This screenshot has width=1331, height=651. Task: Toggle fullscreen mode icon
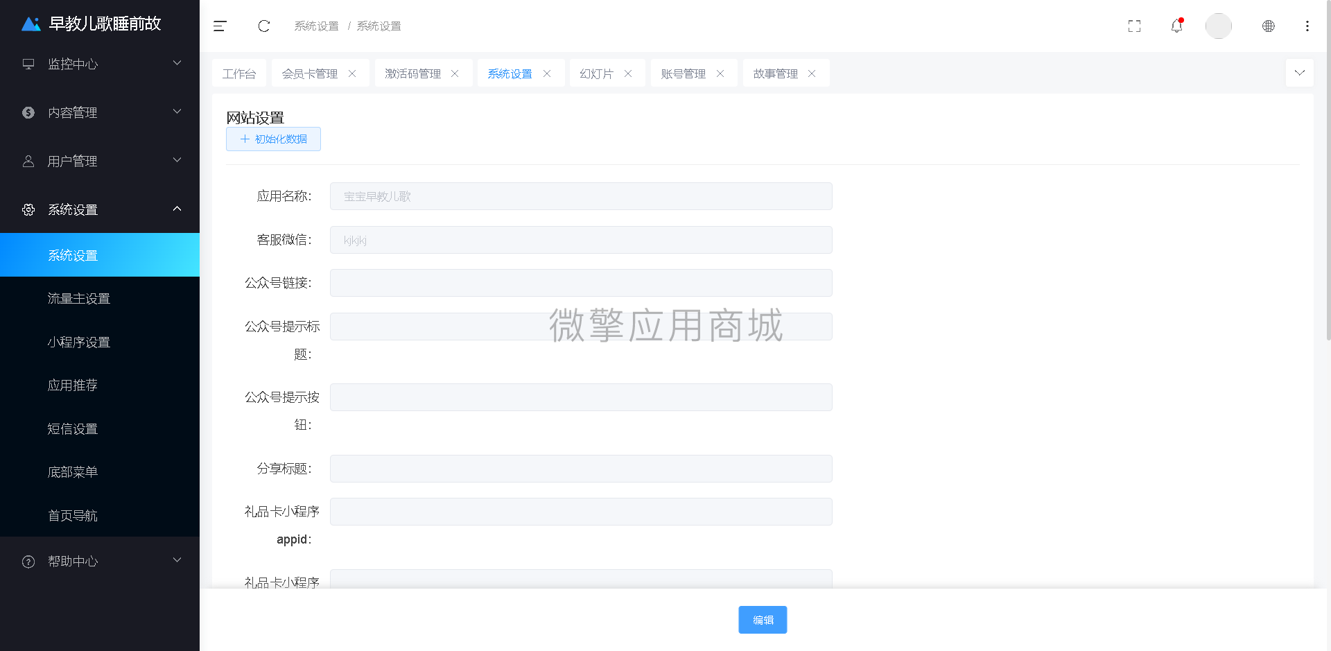(1134, 26)
